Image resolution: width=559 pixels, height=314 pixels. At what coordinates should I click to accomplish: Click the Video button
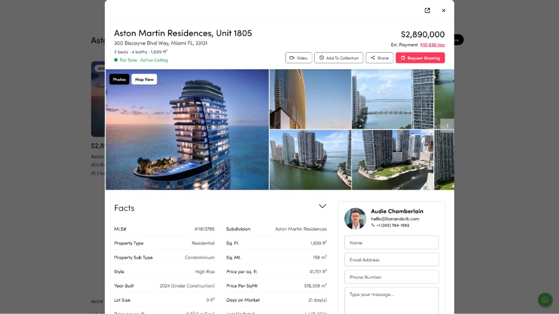(299, 58)
